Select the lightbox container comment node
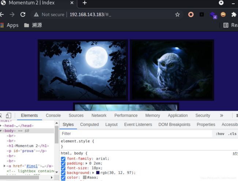The height and width of the screenshot is (181, 238). [x=30, y=171]
